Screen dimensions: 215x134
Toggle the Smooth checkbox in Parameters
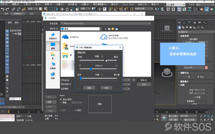point(195,97)
